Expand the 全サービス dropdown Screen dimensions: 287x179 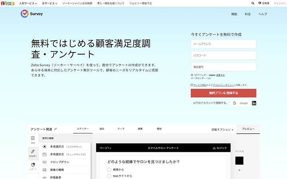pos(49,3)
